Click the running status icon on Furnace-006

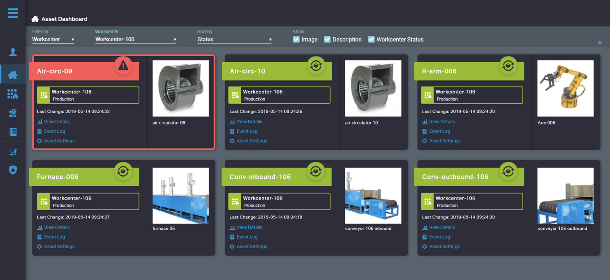[123, 172]
